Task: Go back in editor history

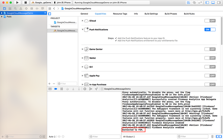Action: point(54,9)
